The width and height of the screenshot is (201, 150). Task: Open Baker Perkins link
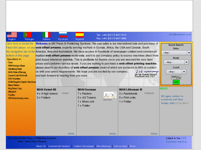14,85
